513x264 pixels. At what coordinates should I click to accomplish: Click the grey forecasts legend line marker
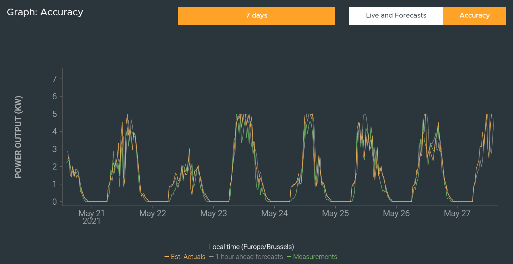pyautogui.click(x=212, y=257)
